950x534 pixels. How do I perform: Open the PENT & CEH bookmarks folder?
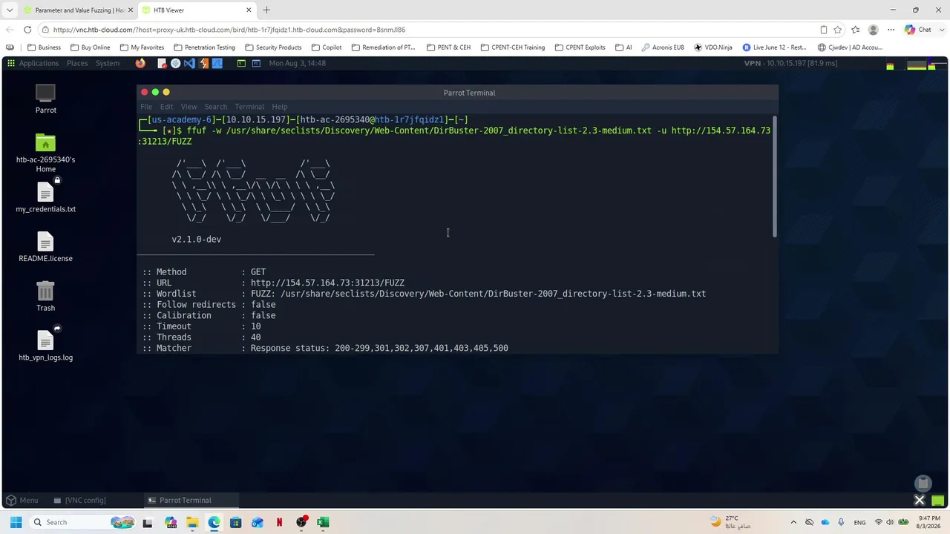[x=448, y=47]
